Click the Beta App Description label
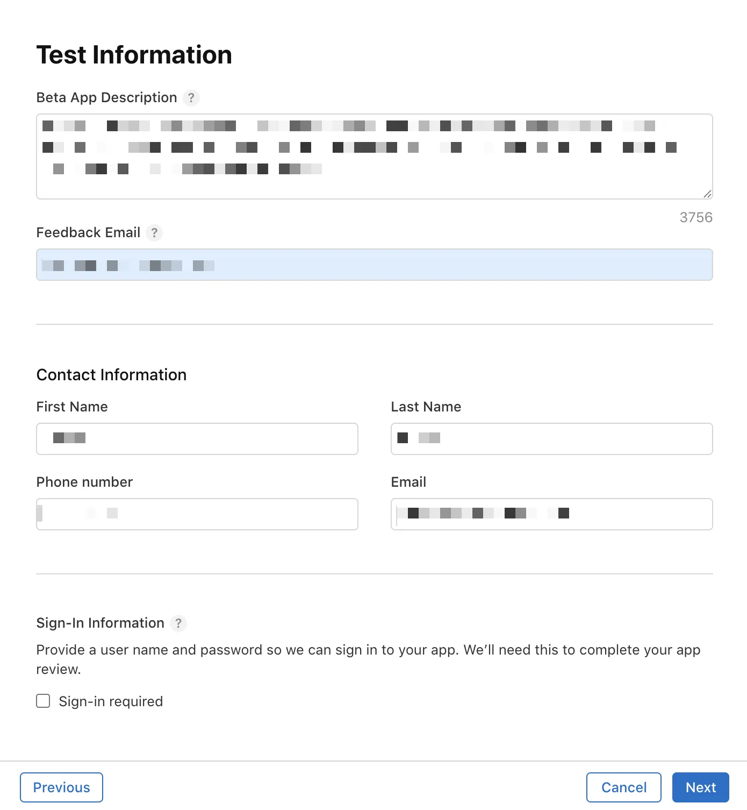Screen dimensions: 747x810 [x=106, y=97]
